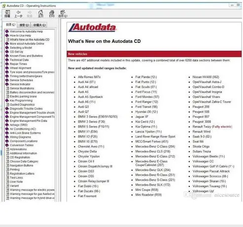
Task: Go back using the Back arrow icon
Action: (x=18, y=14)
